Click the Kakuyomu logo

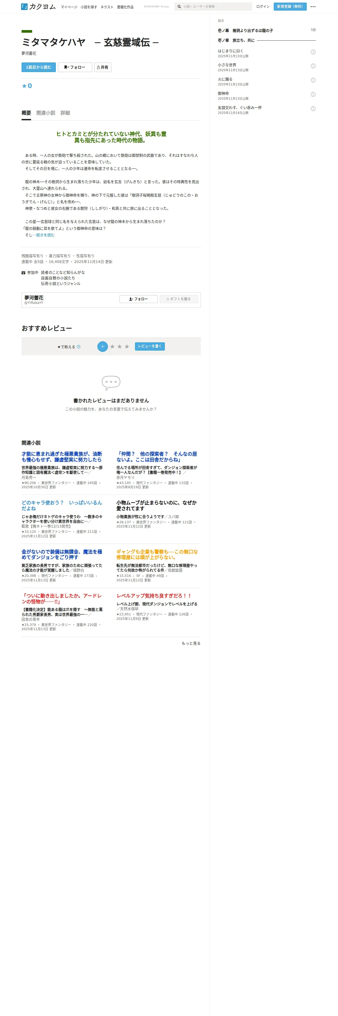pyautogui.click(x=38, y=6)
